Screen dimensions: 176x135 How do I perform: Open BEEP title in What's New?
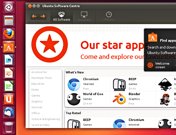click(x=132, y=79)
